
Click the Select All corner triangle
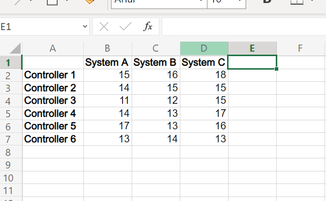point(15,48)
